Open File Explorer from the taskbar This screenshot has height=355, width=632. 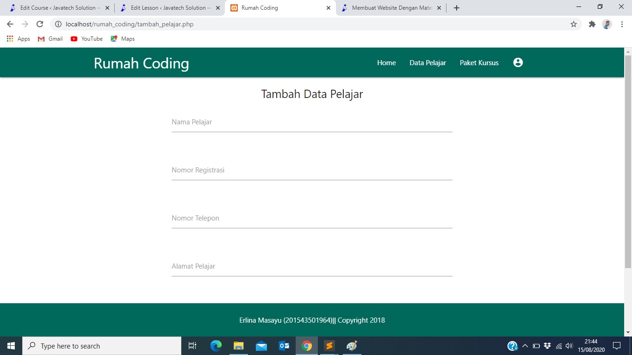pos(238,346)
